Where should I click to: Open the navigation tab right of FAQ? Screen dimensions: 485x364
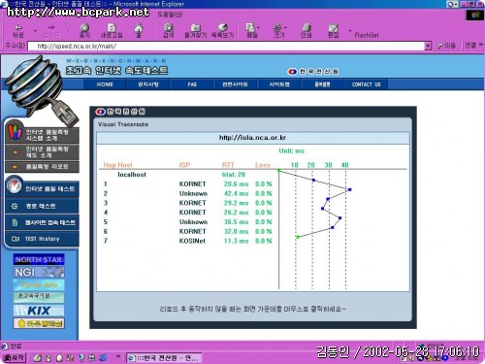click(235, 84)
